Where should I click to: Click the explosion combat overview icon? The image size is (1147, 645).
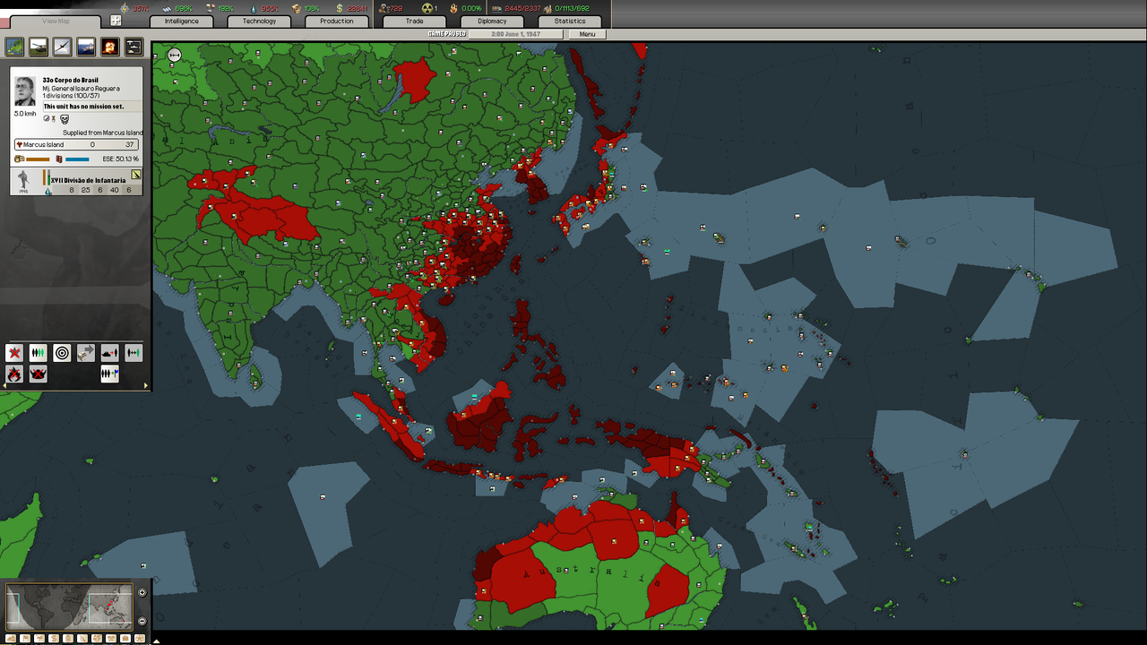pyautogui.click(x=110, y=47)
